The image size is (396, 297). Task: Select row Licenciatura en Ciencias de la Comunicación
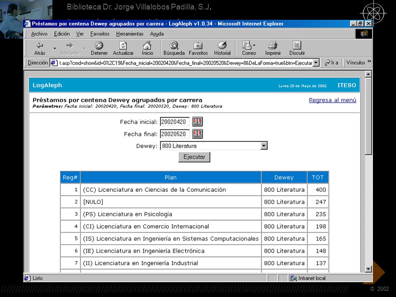pyautogui.click(x=194, y=190)
